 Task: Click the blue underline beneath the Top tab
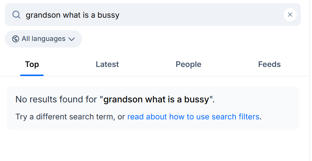(x=32, y=75)
